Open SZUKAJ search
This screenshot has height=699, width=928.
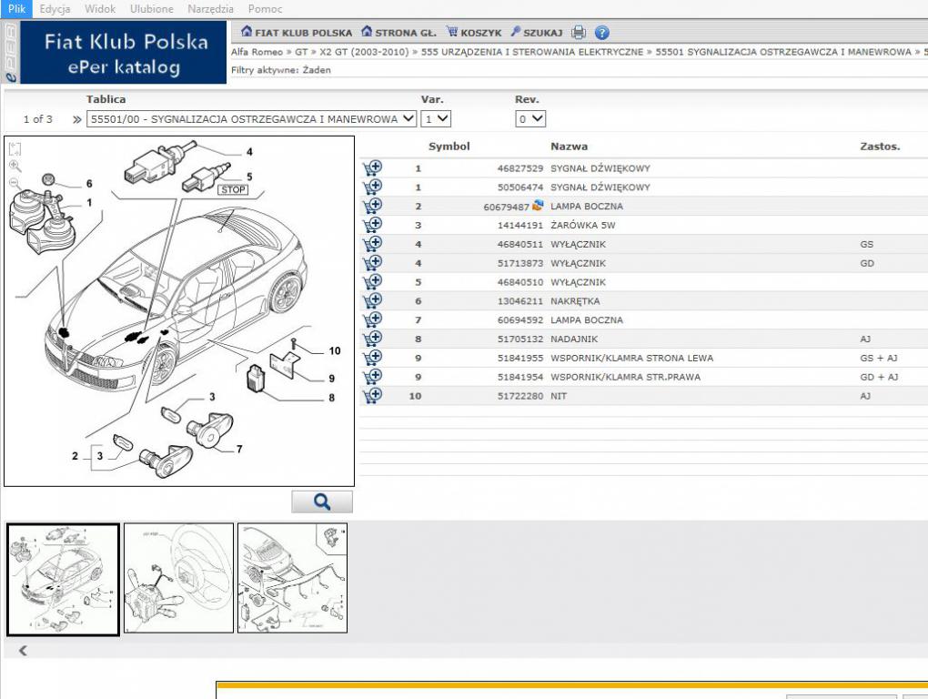(x=537, y=33)
